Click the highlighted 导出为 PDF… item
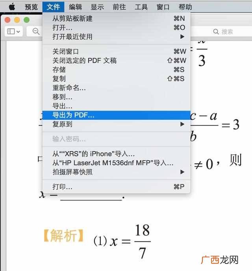The width and height of the screenshot is (252, 271). coord(116,115)
